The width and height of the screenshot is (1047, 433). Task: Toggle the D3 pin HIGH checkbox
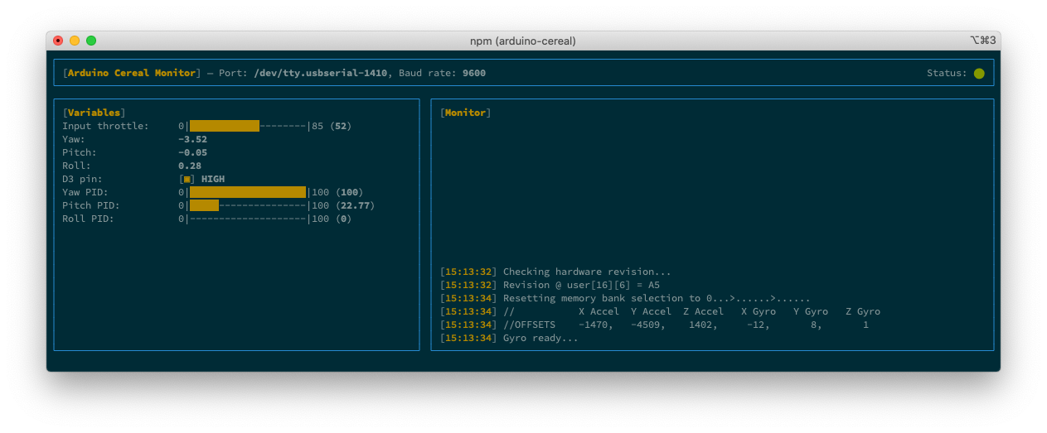pos(188,179)
